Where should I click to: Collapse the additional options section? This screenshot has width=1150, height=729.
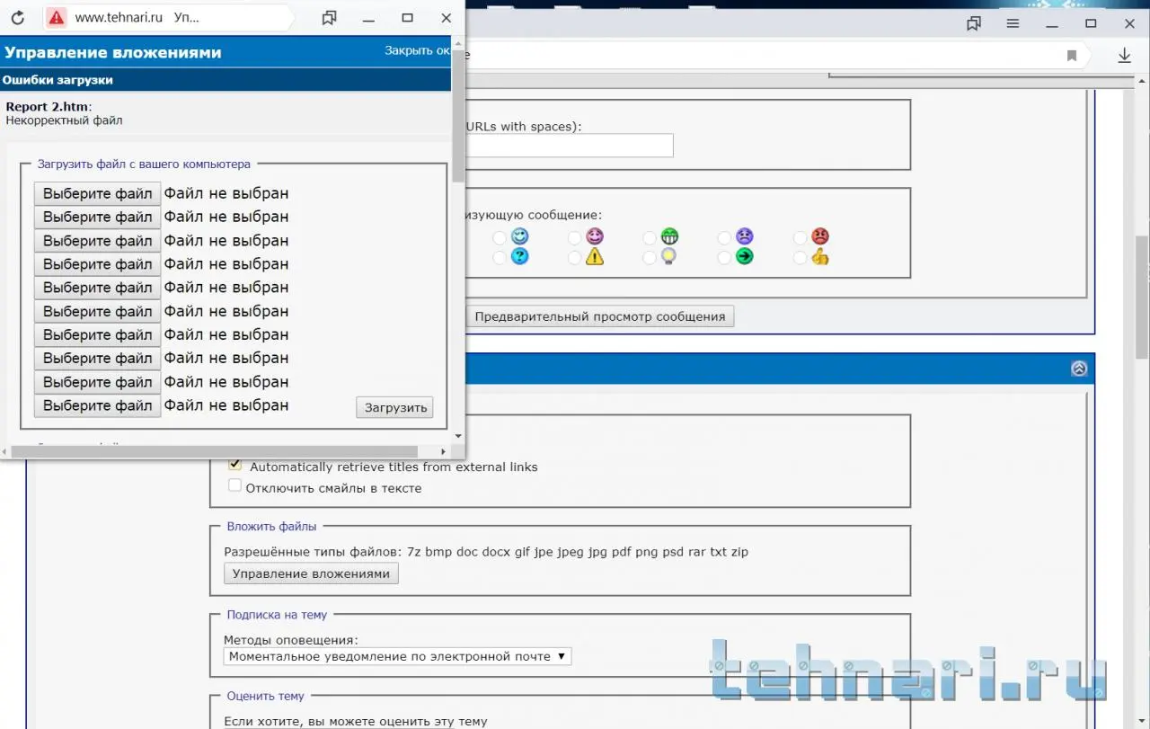click(x=1079, y=369)
